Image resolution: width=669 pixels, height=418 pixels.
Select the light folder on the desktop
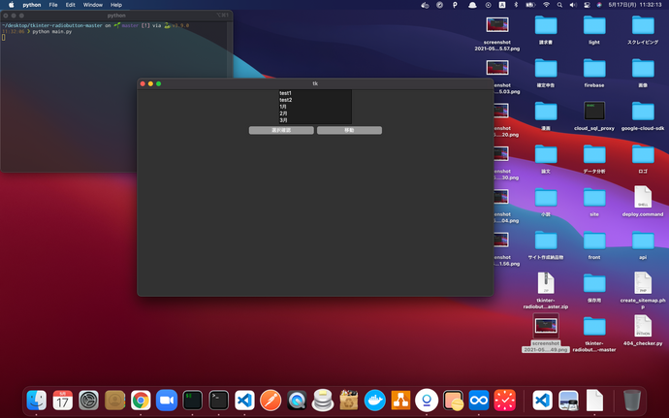click(x=594, y=30)
